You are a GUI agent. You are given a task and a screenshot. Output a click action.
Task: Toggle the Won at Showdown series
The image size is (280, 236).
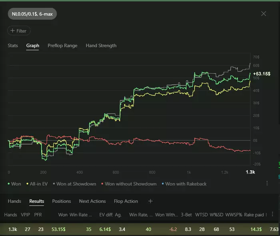[74, 184]
